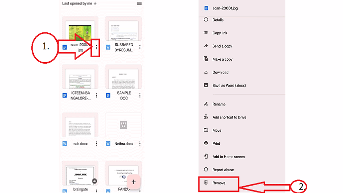Click the printer icon next to Print
343x193 pixels.
206,143
